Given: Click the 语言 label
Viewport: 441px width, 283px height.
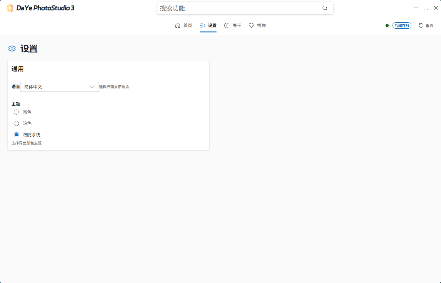Looking at the screenshot, I should pyautogui.click(x=16, y=87).
